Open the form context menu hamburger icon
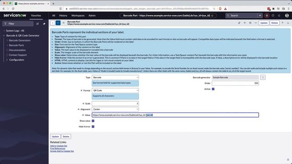 [x=63, y=23]
